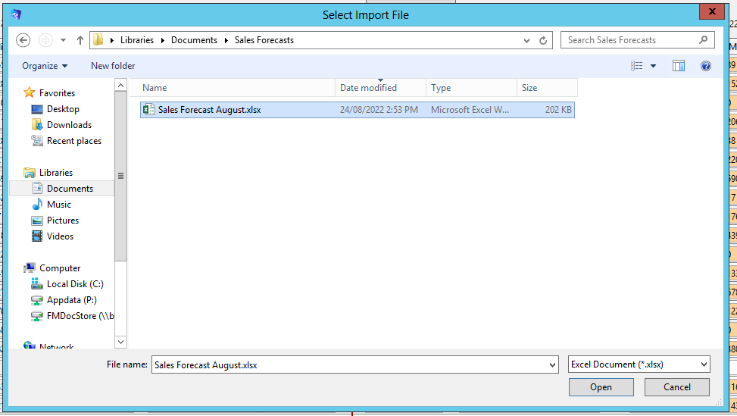Open the Organize menu
Image resolution: width=737 pixels, height=416 pixels.
pos(45,66)
